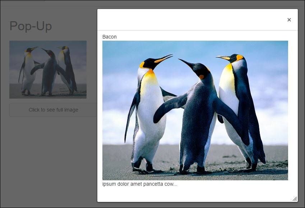This screenshot has width=305, height=208.
Task: Click the left-most penguin in the photo
Action: click(x=147, y=108)
